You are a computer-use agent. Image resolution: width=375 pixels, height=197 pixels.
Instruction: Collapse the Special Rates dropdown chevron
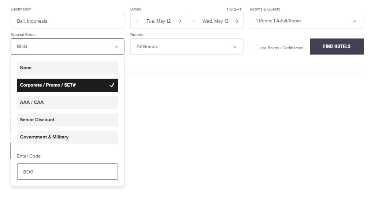[x=116, y=47]
